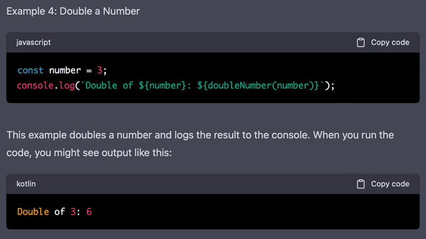This screenshot has height=239, width=426.
Task: Click the ${number} template placeholder
Action: point(162,86)
